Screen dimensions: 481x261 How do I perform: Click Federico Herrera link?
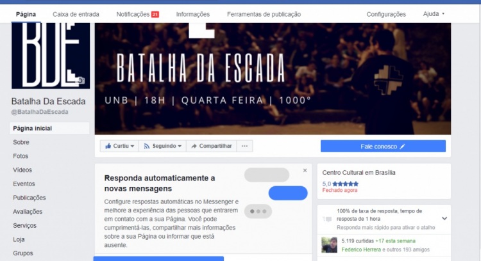point(361,249)
